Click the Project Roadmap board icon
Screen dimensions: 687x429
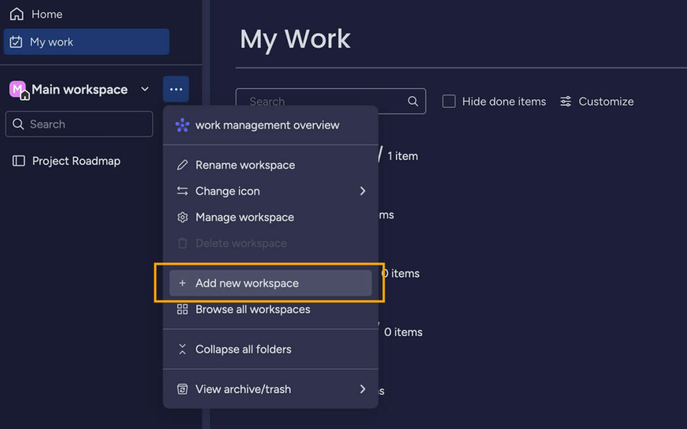click(18, 161)
